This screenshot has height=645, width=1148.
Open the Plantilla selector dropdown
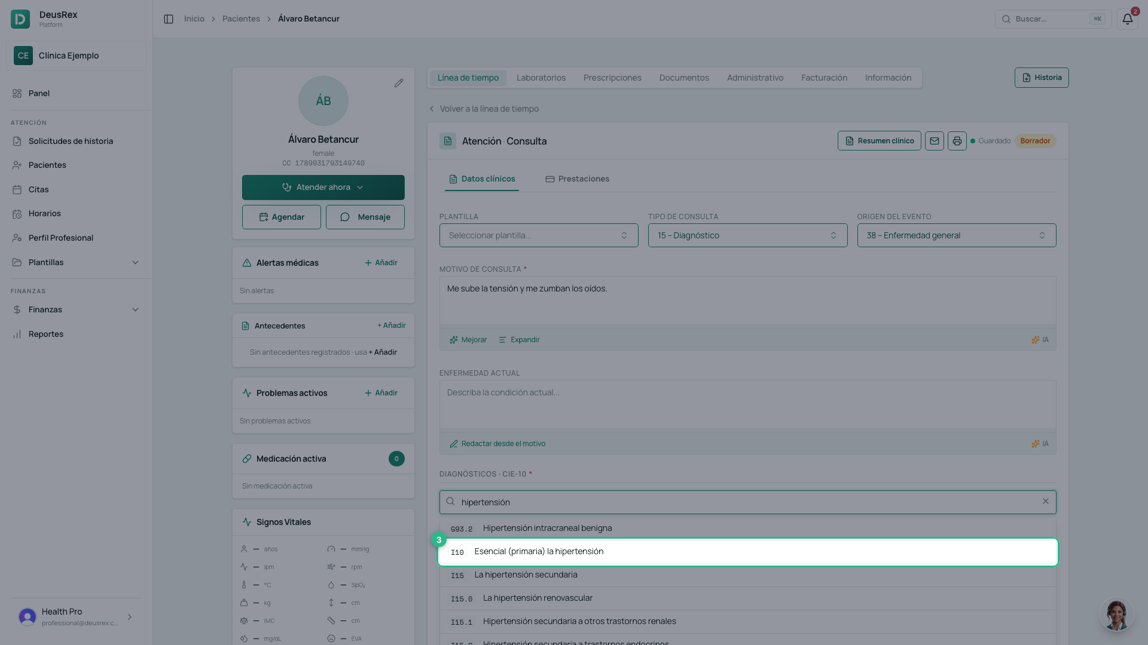pyautogui.click(x=539, y=235)
